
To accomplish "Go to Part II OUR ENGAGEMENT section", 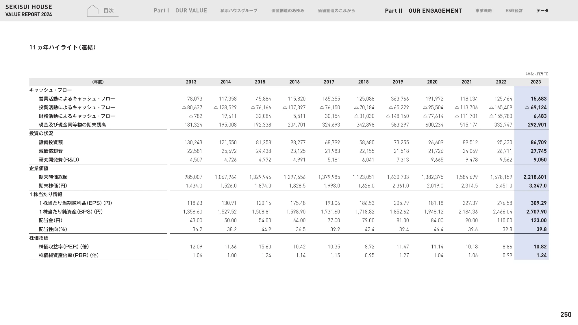I will (423, 11).
